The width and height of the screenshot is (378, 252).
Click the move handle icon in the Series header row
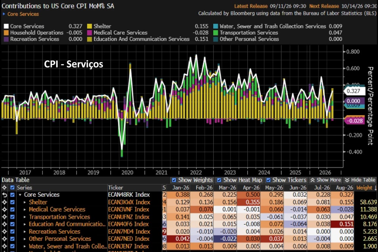click(x=4, y=188)
